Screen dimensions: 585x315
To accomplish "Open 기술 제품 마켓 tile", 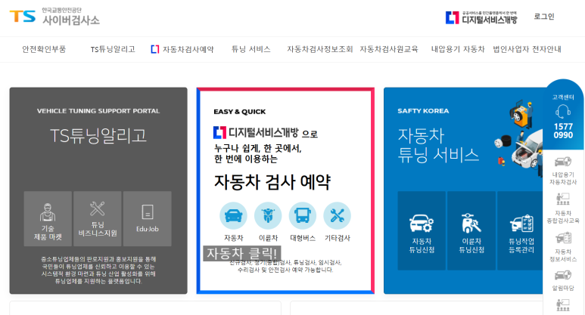I will 48,219.
